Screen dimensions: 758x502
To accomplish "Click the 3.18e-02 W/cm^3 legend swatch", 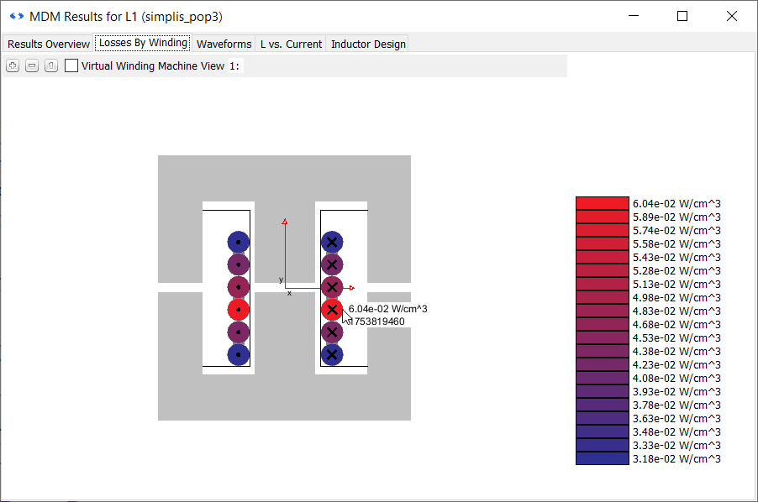I will click(602, 458).
